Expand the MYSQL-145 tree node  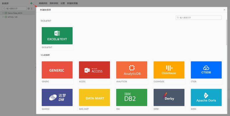coord(3,17)
